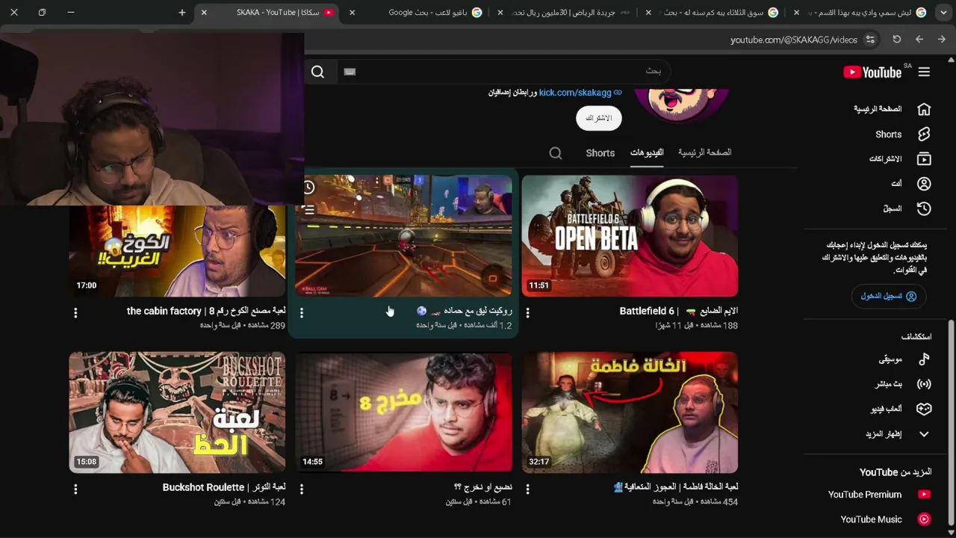Open video title 'لعبة مصنع الكوخ رقم 8 | the cabin factory'

click(206, 311)
